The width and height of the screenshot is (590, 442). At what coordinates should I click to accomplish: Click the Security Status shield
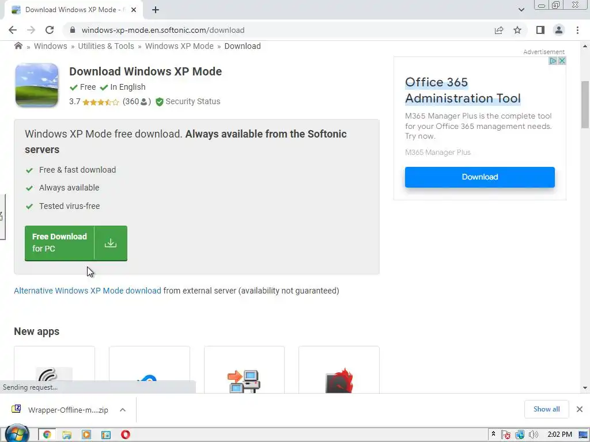(x=160, y=101)
